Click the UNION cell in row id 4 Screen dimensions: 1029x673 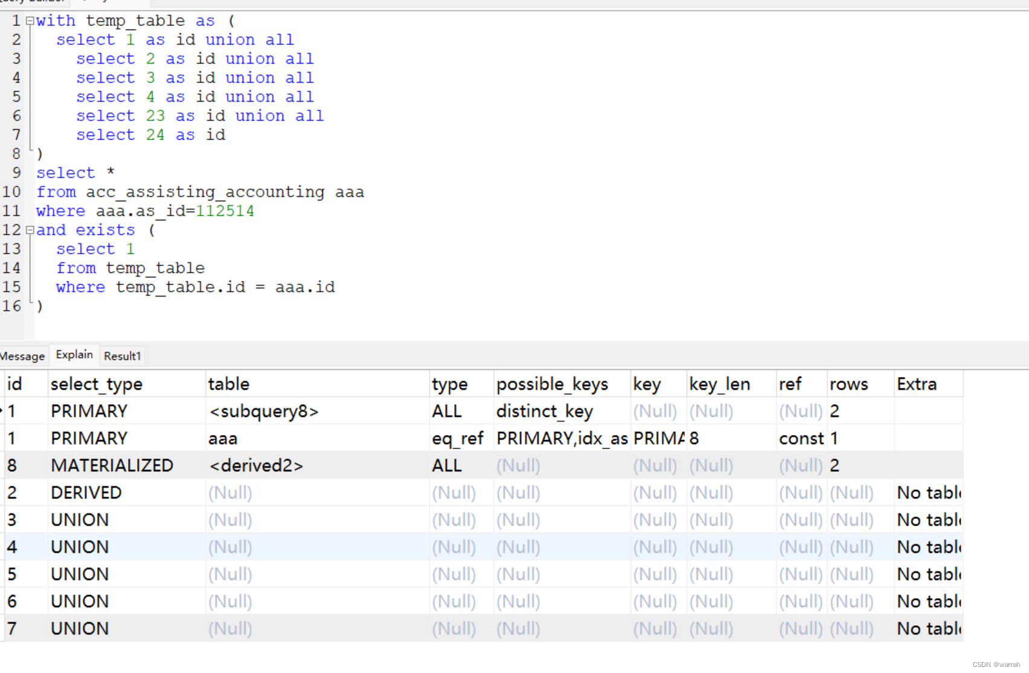[x=126, y=547]
